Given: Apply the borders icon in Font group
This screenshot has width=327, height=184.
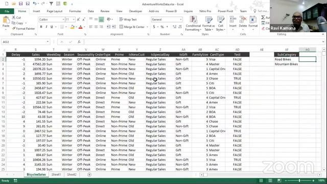Looking at the screenshot, I should click(62, 27).
